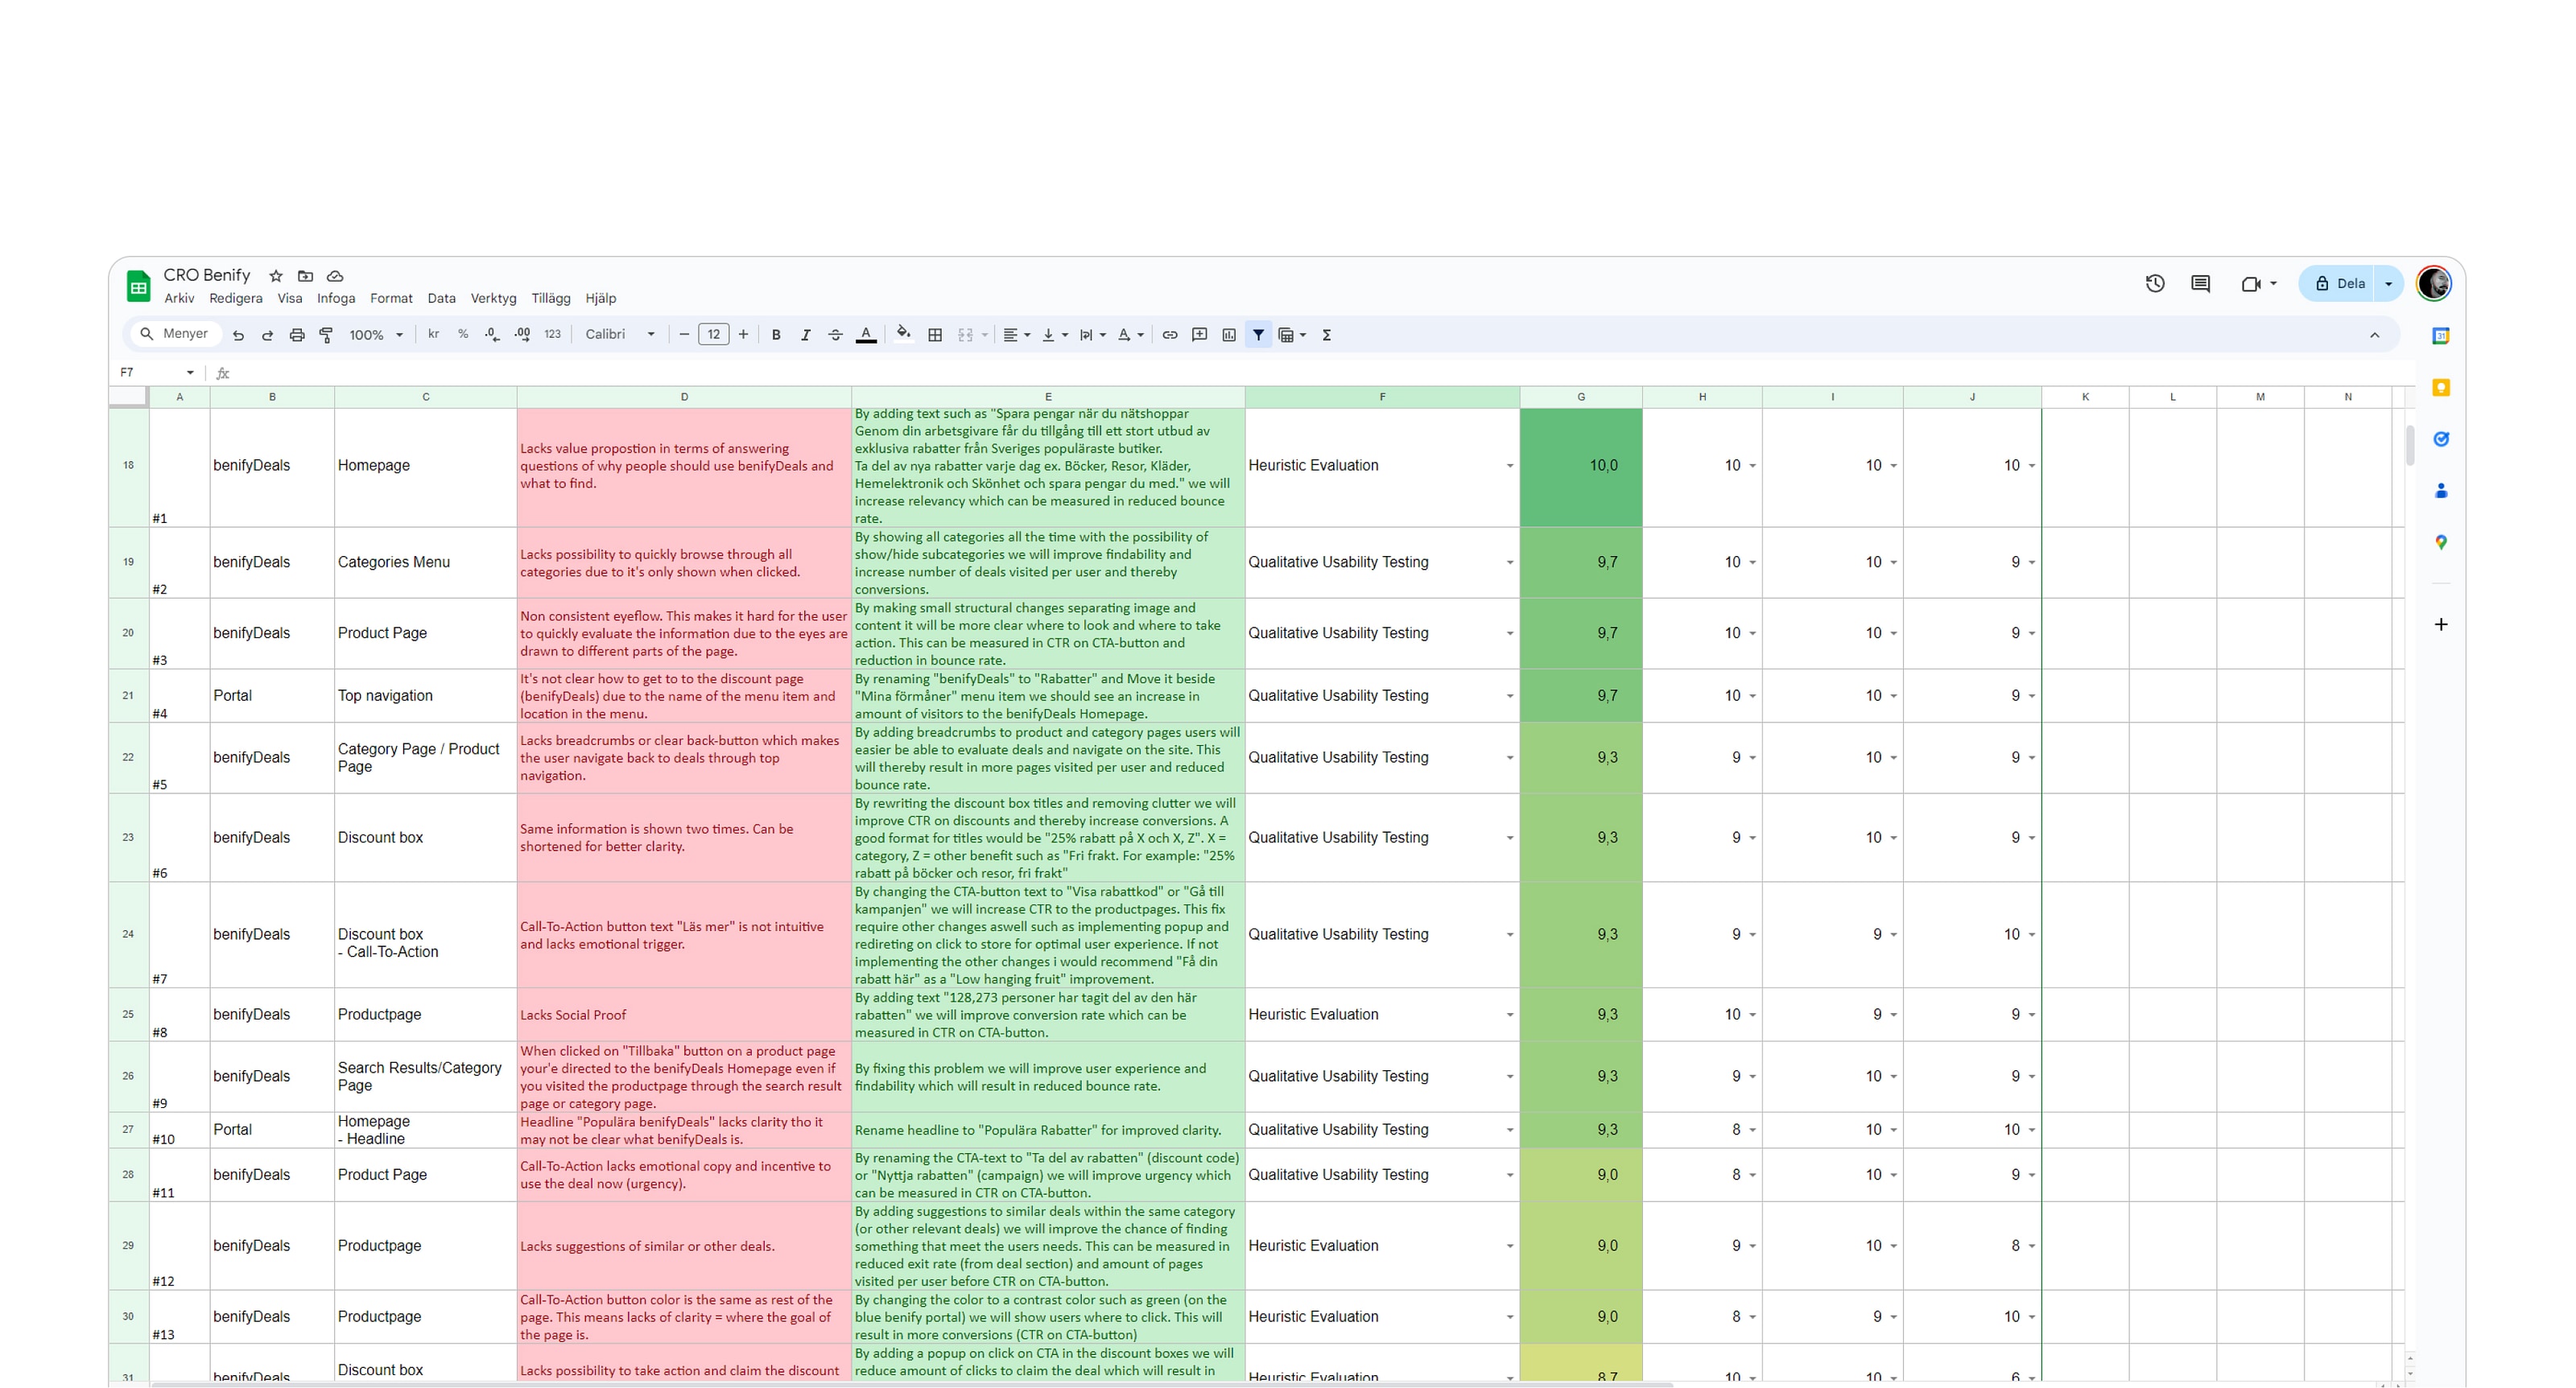Click the Insert chart icon
The image size is (2576, 1388).
(x=1229, y=335)
